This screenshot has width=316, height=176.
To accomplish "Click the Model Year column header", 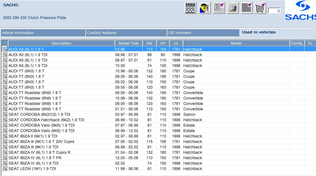I will tap(129, 43).
